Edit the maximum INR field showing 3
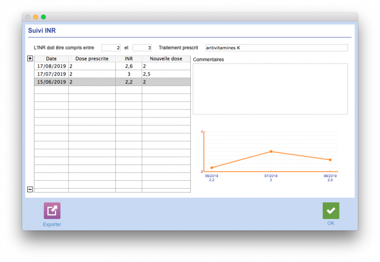The image size is (380, 262). point(142,48)
